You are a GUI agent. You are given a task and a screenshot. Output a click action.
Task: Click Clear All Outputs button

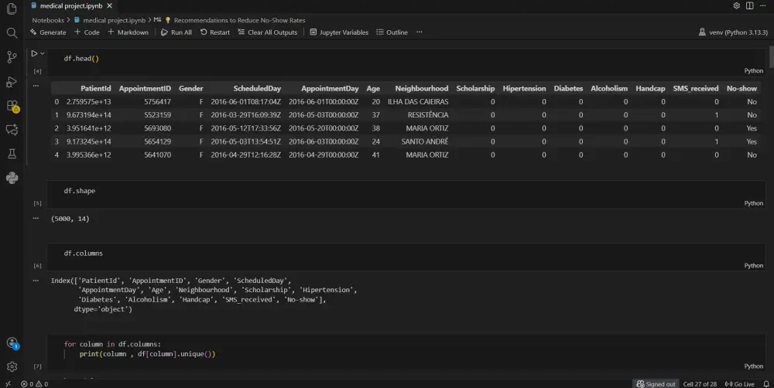(x=267, y=32)
